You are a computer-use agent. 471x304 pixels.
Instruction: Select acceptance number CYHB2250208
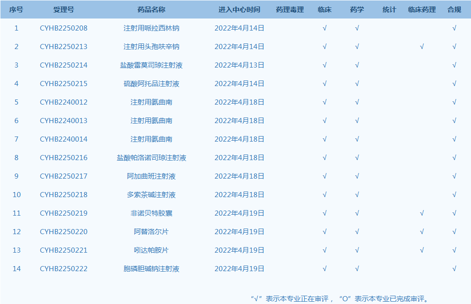click(x=63, y=28)
